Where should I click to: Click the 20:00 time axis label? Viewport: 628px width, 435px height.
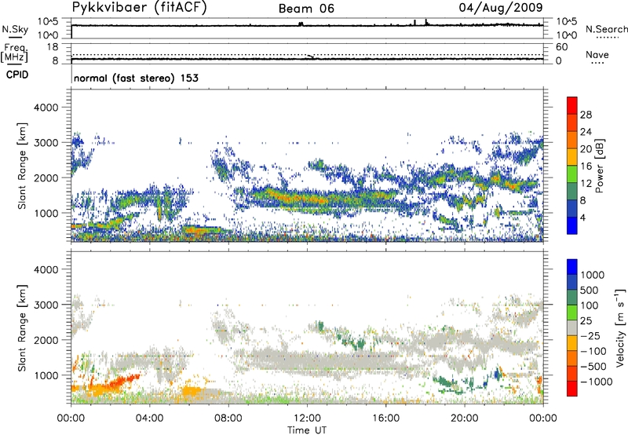point(465,419)
